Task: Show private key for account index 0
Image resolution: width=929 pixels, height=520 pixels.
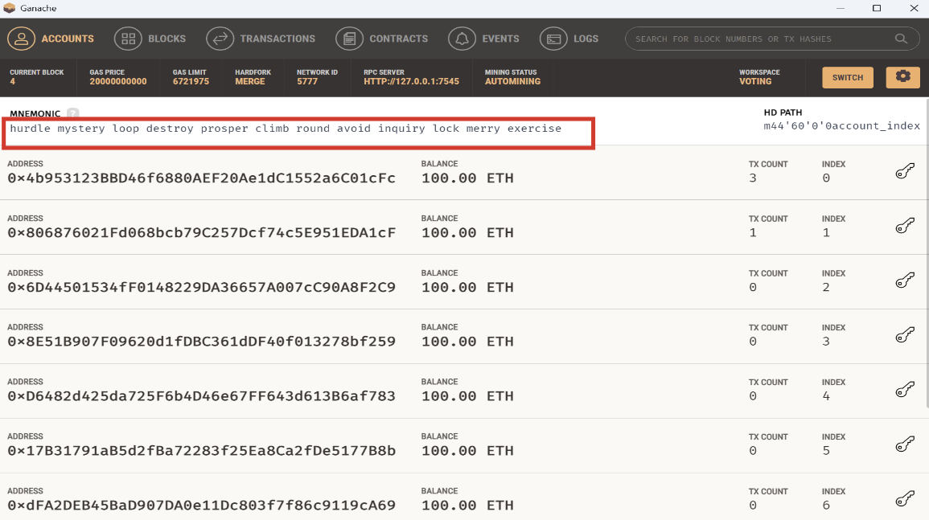Action: [905, 172]
